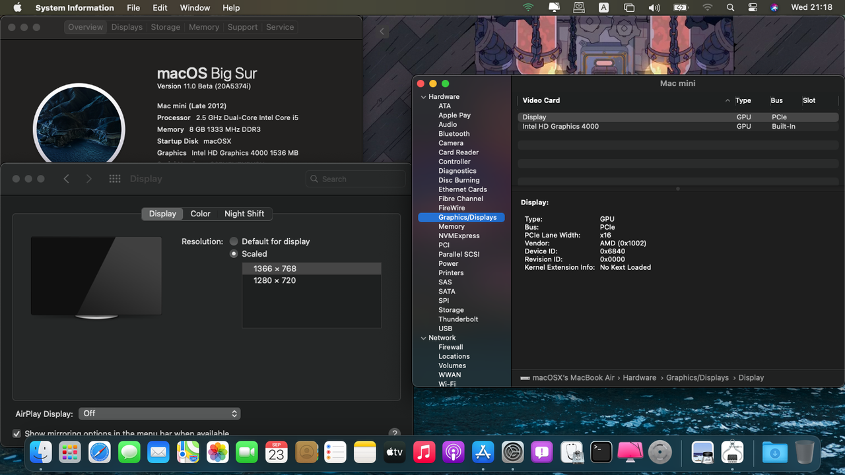Switch to Night Shift tab
The image size is (845, 475).
click(244, 214)
